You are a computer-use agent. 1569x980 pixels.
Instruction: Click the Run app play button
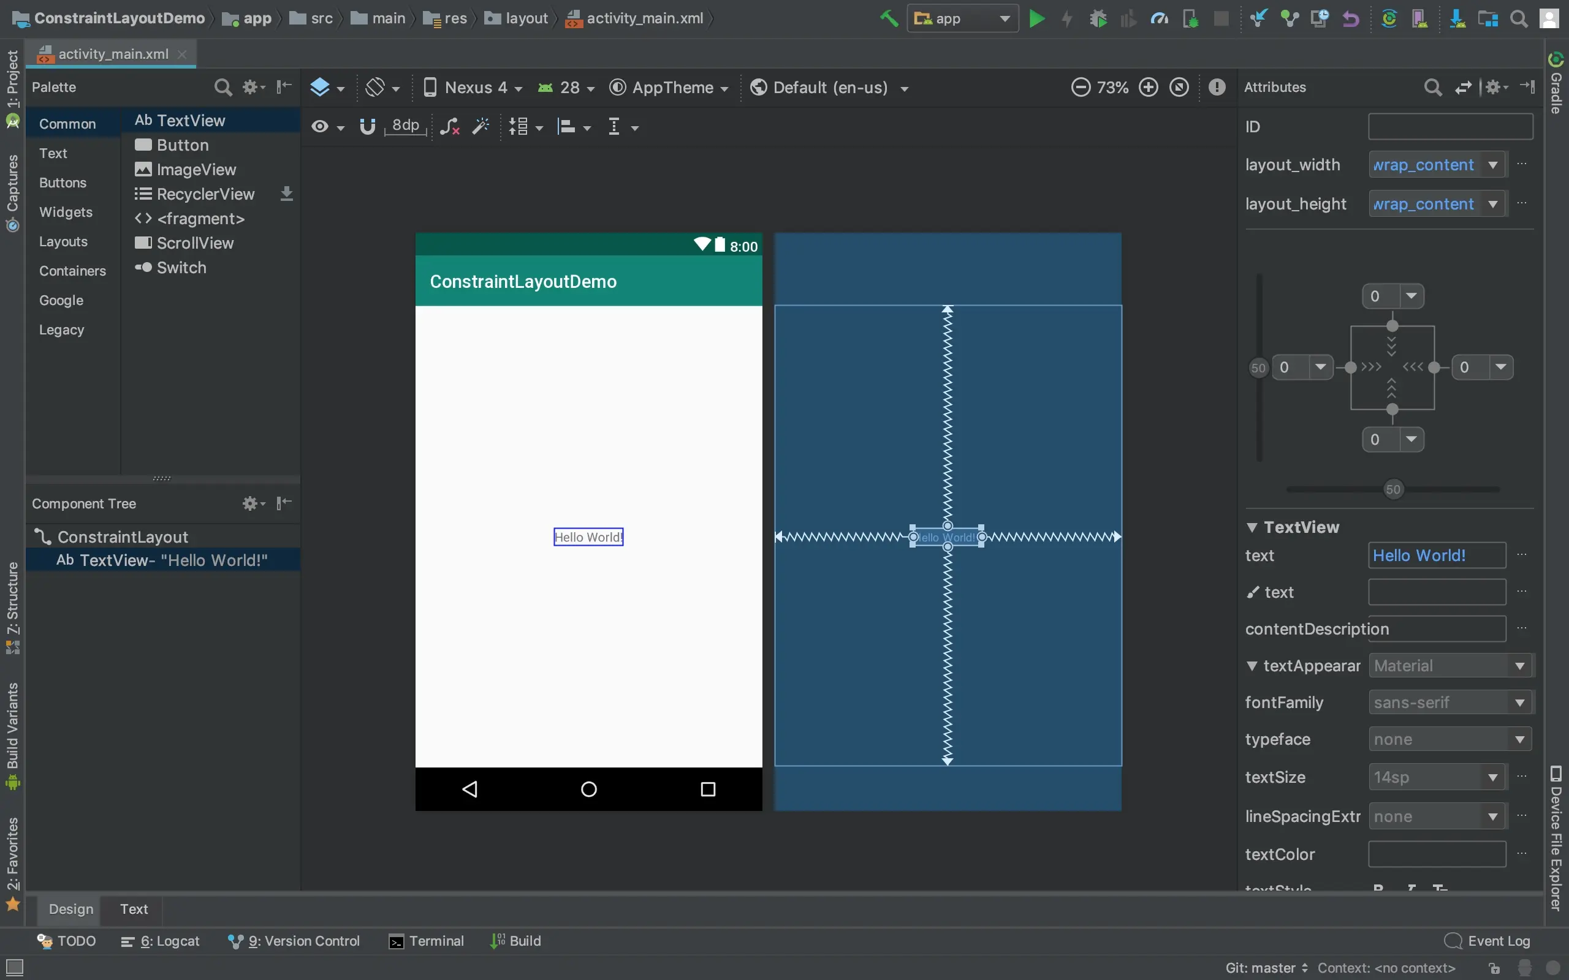(x=1037, y=19)
